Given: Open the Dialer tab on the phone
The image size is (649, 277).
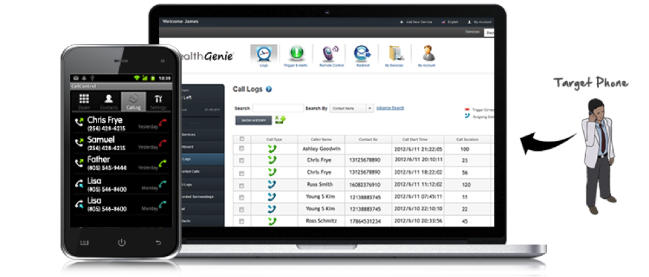Looking at the screenshot, I should [x=84, y=102].
